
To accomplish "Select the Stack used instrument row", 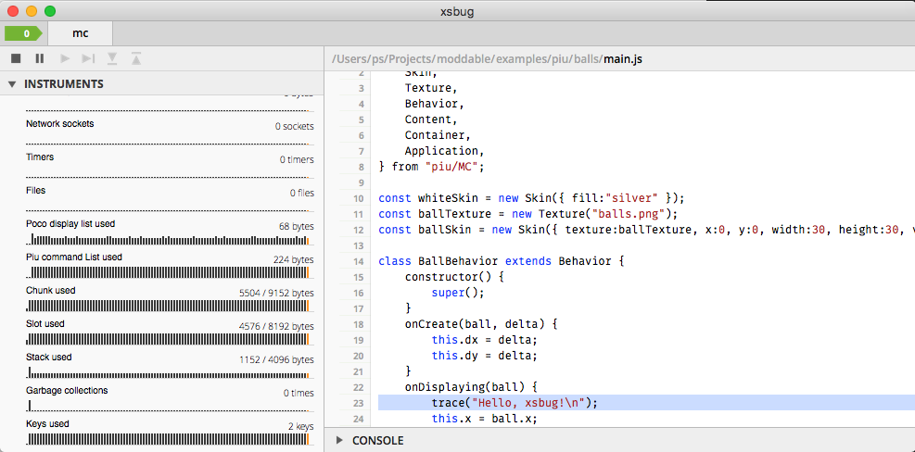I will [170, 365].
